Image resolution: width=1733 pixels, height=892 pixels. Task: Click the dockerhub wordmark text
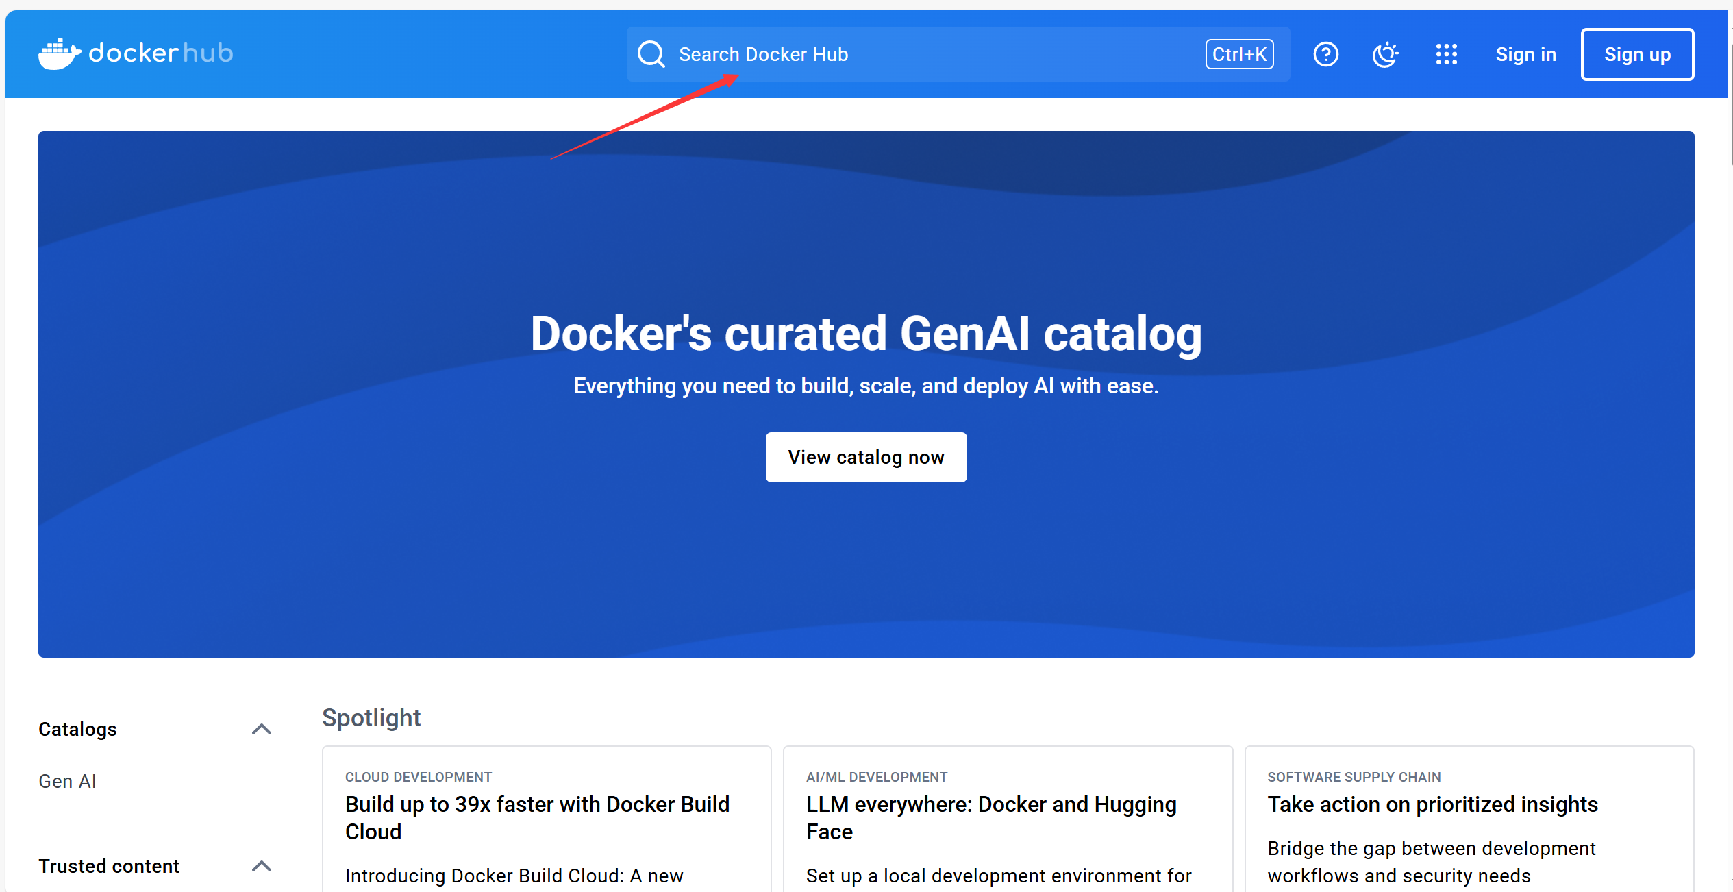point(161,53)
